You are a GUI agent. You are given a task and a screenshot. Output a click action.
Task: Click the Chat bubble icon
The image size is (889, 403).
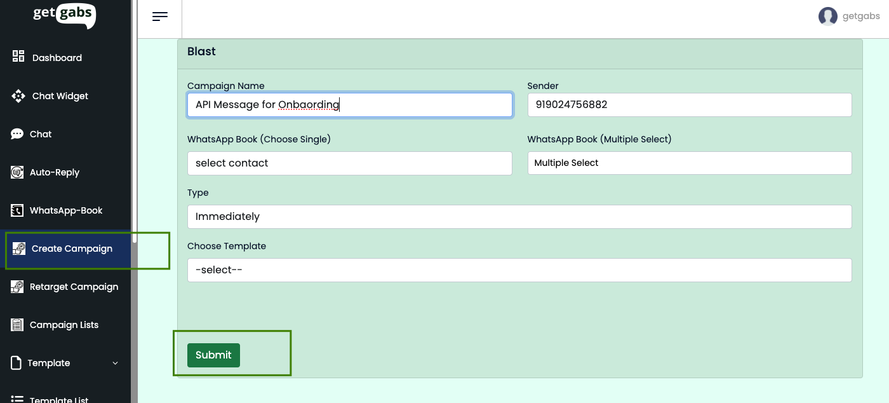(x=17, y=133)
